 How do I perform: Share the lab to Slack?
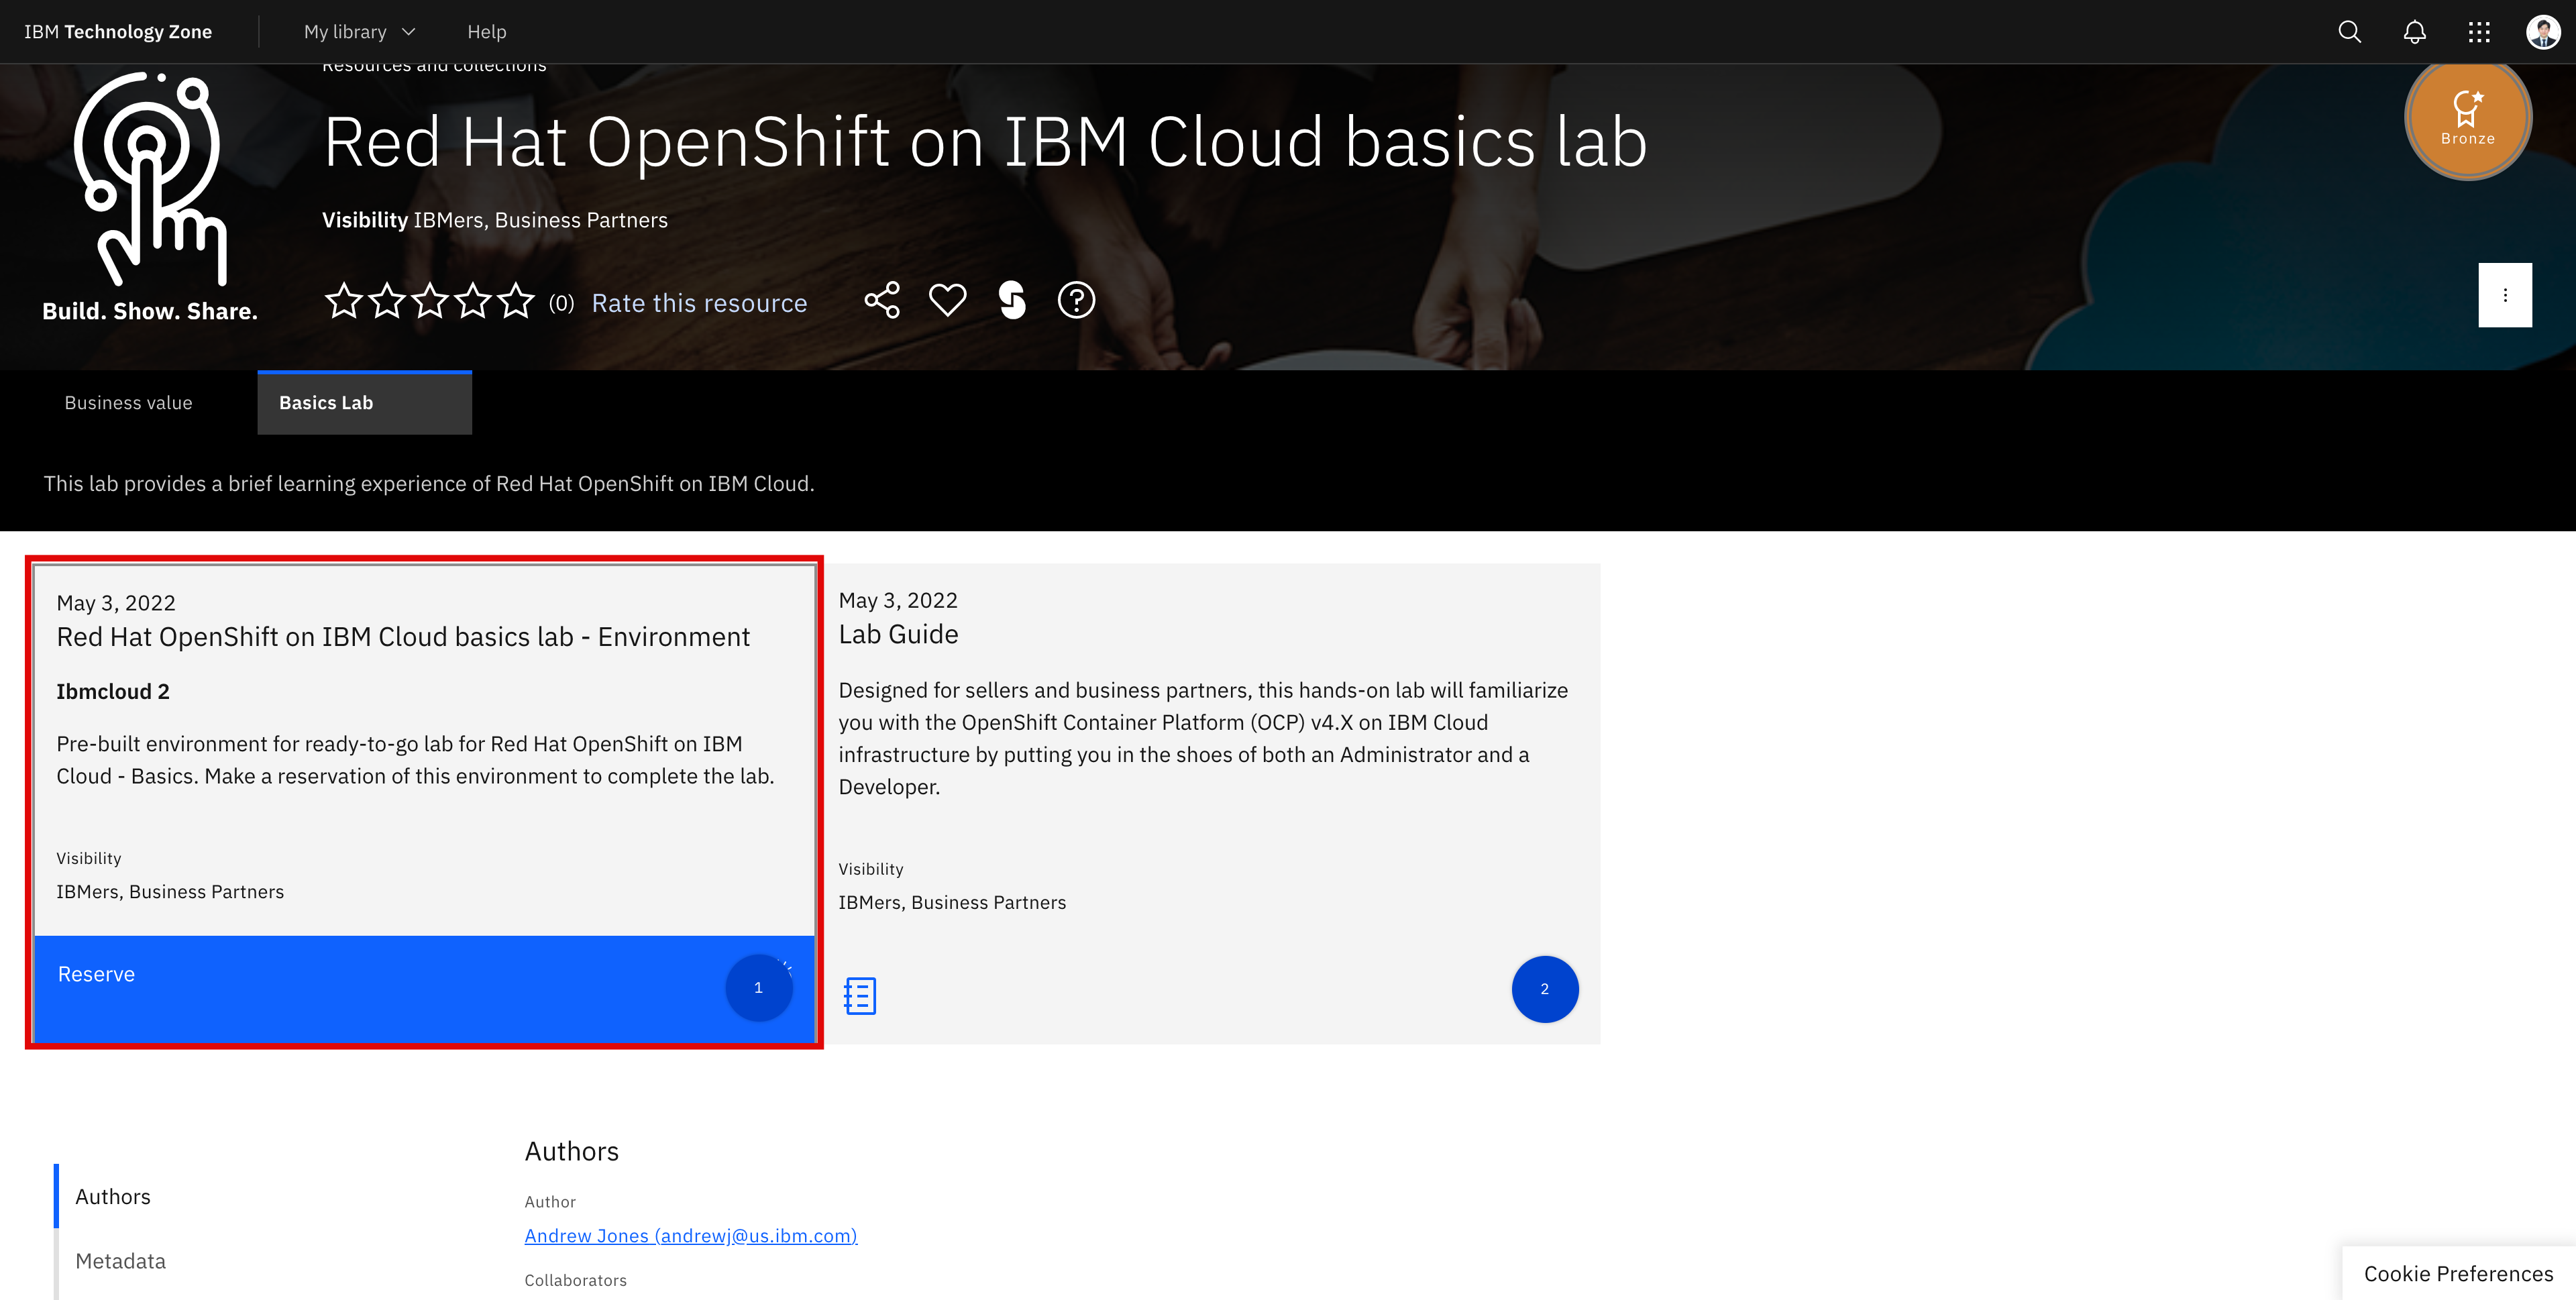tap(1012, 299)
